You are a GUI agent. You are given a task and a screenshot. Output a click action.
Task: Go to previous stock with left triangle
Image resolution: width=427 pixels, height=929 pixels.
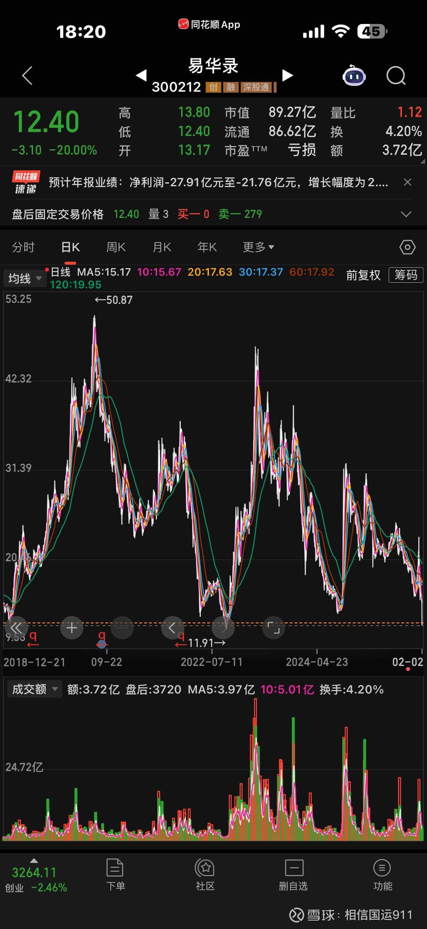coord(141,75)
